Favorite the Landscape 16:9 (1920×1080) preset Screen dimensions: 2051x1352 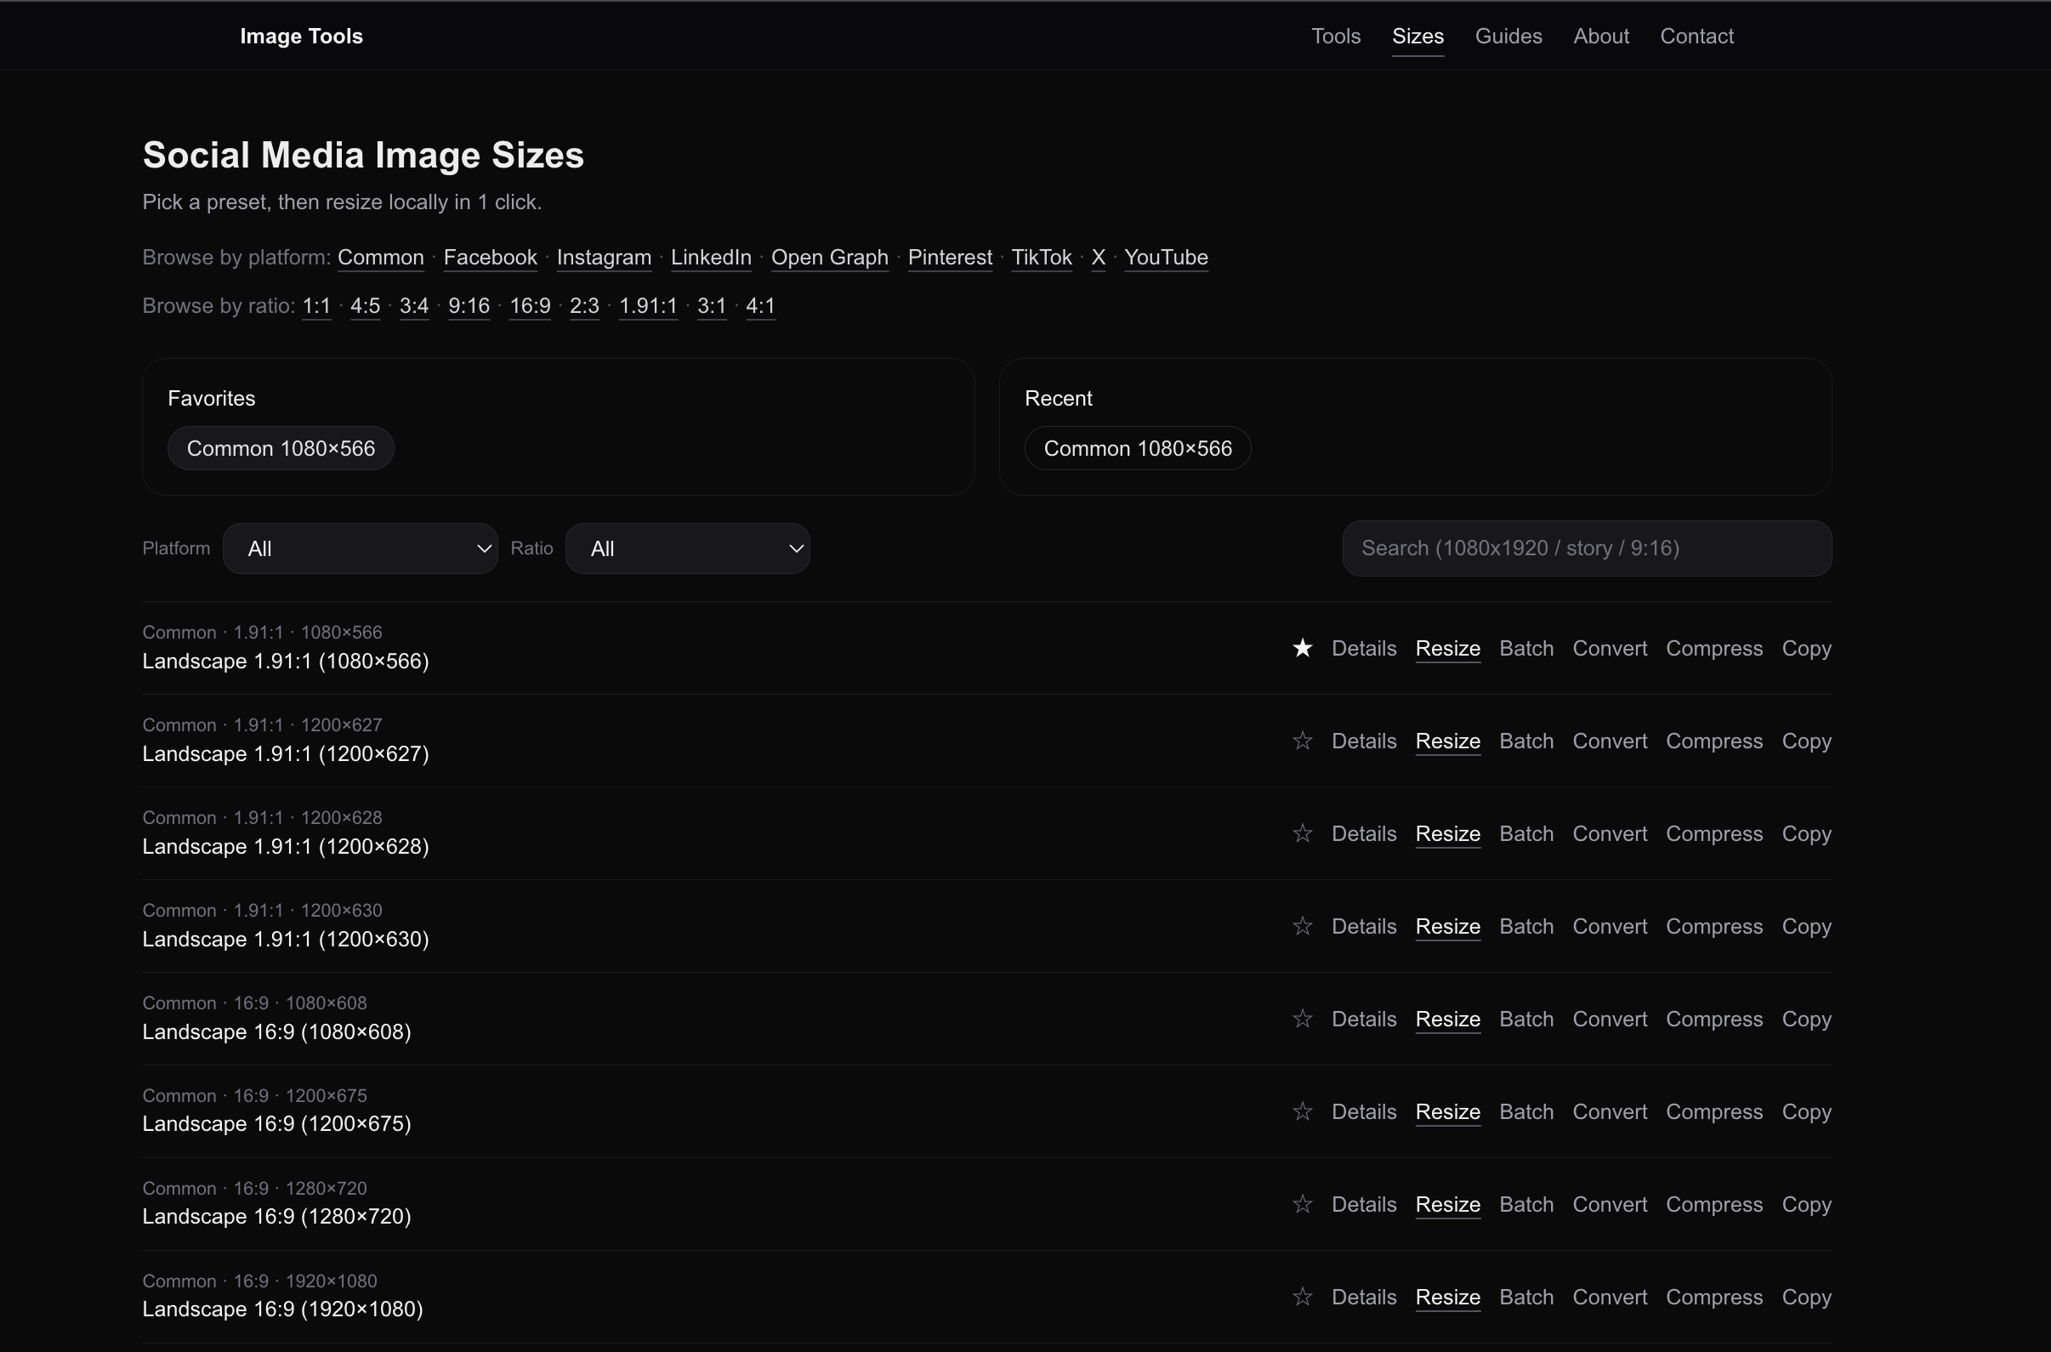pyautogui.click(x=1301, y=1297)
